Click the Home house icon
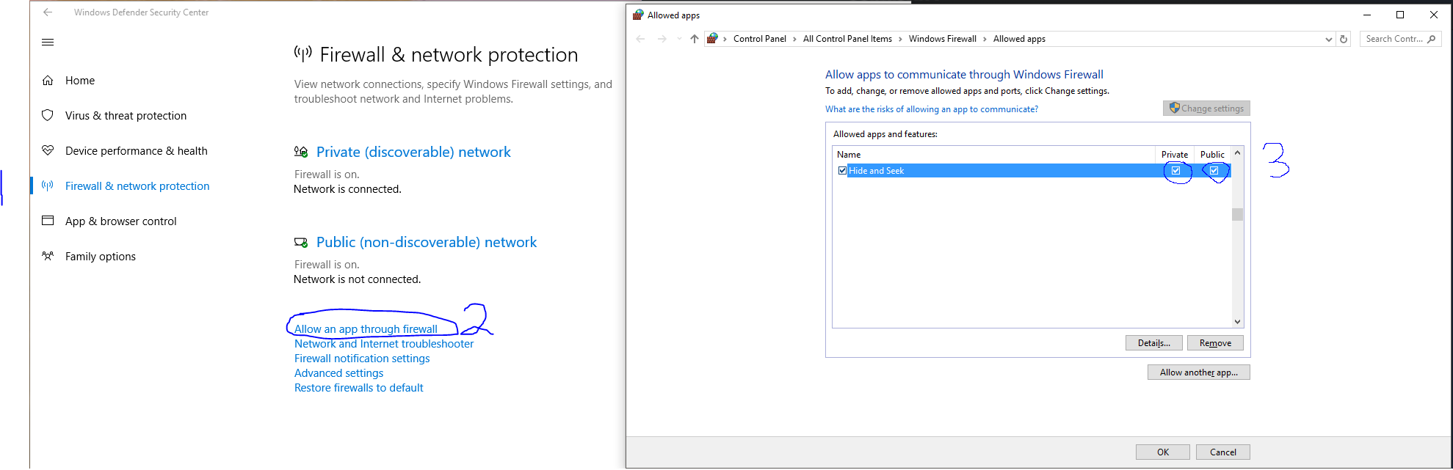This screenshot has height=470, width=1453. [x=48, y=81]
